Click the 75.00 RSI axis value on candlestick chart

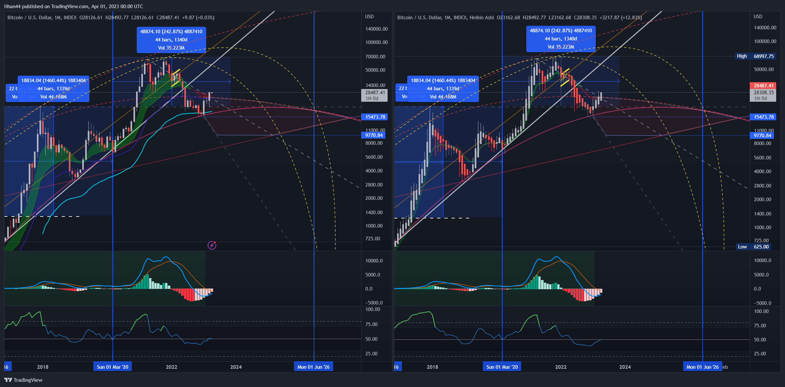pos(371,324)
